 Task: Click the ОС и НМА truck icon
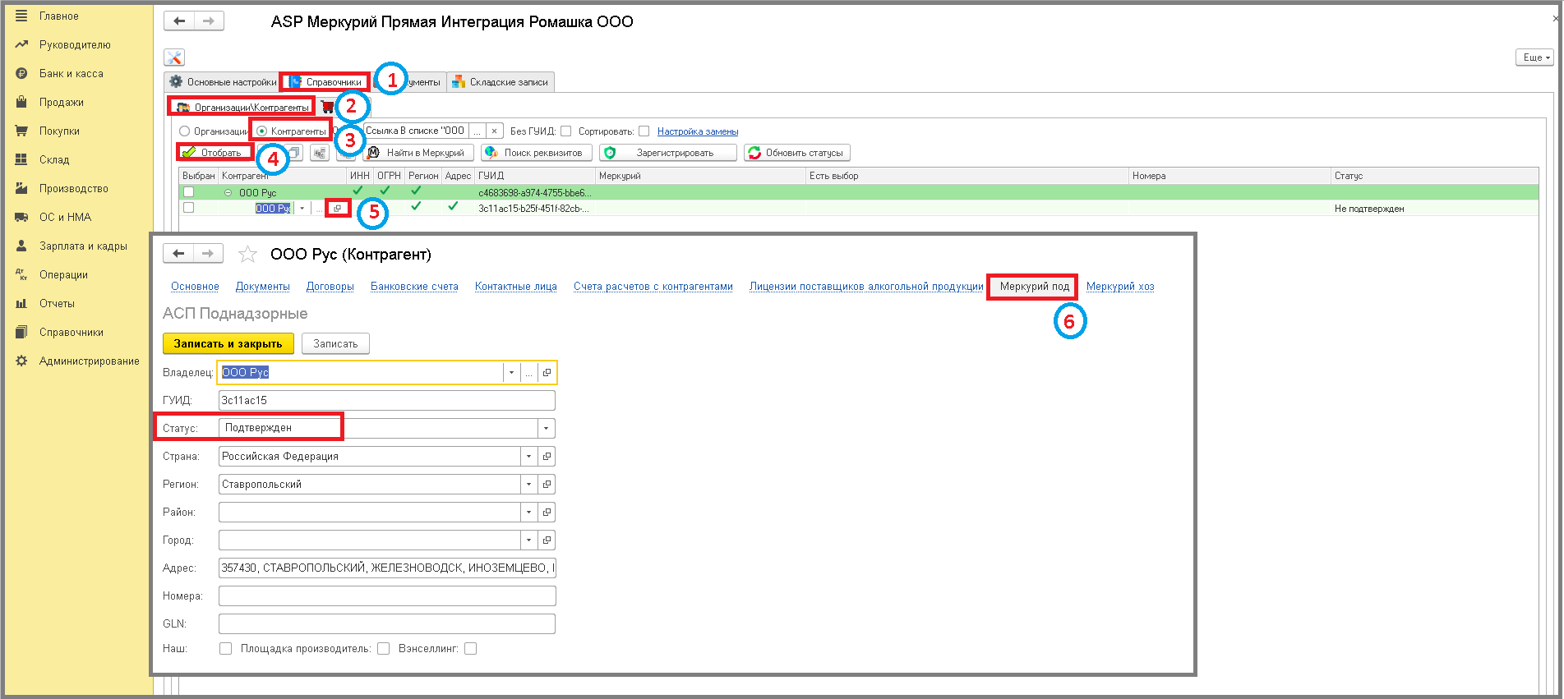(x=21, y=217)
